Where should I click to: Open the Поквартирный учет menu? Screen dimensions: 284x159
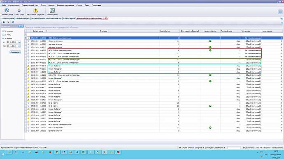point(30,5)
